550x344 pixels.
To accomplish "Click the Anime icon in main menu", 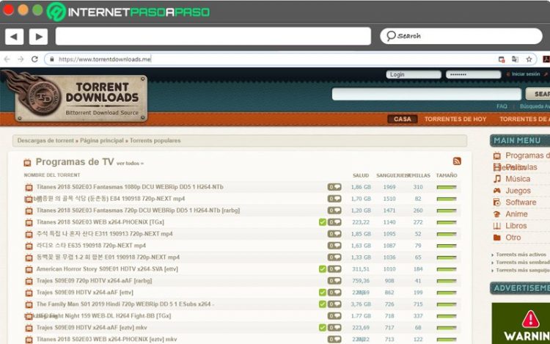I will [x=497, y=214].
